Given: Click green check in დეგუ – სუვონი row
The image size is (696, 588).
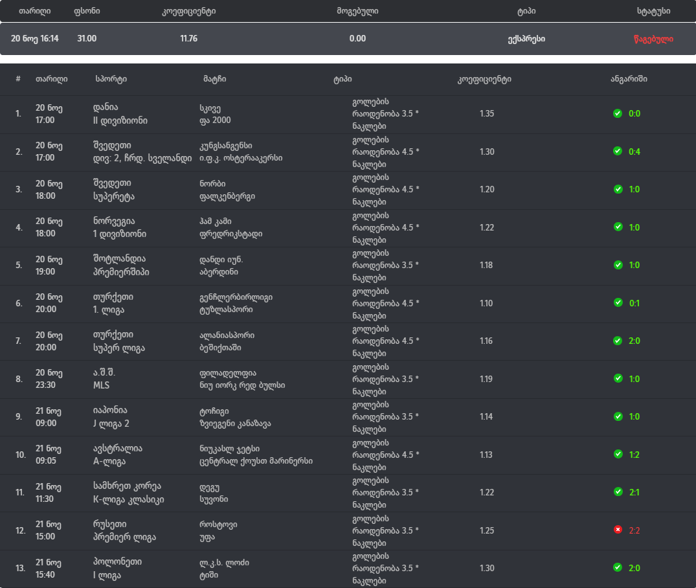Looking at the screenshot, I should pos(618,492).
